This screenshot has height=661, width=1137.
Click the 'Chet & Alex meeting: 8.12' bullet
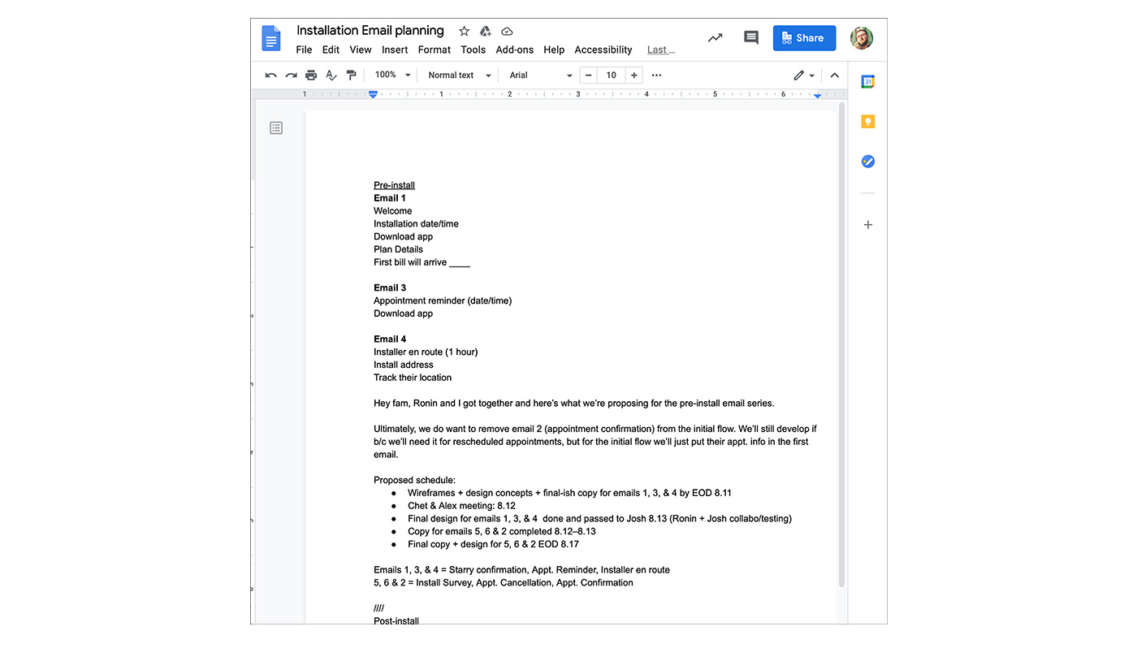(x=461, y=506)
